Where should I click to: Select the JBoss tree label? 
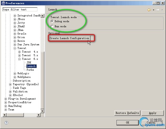[x=21, y=19]
